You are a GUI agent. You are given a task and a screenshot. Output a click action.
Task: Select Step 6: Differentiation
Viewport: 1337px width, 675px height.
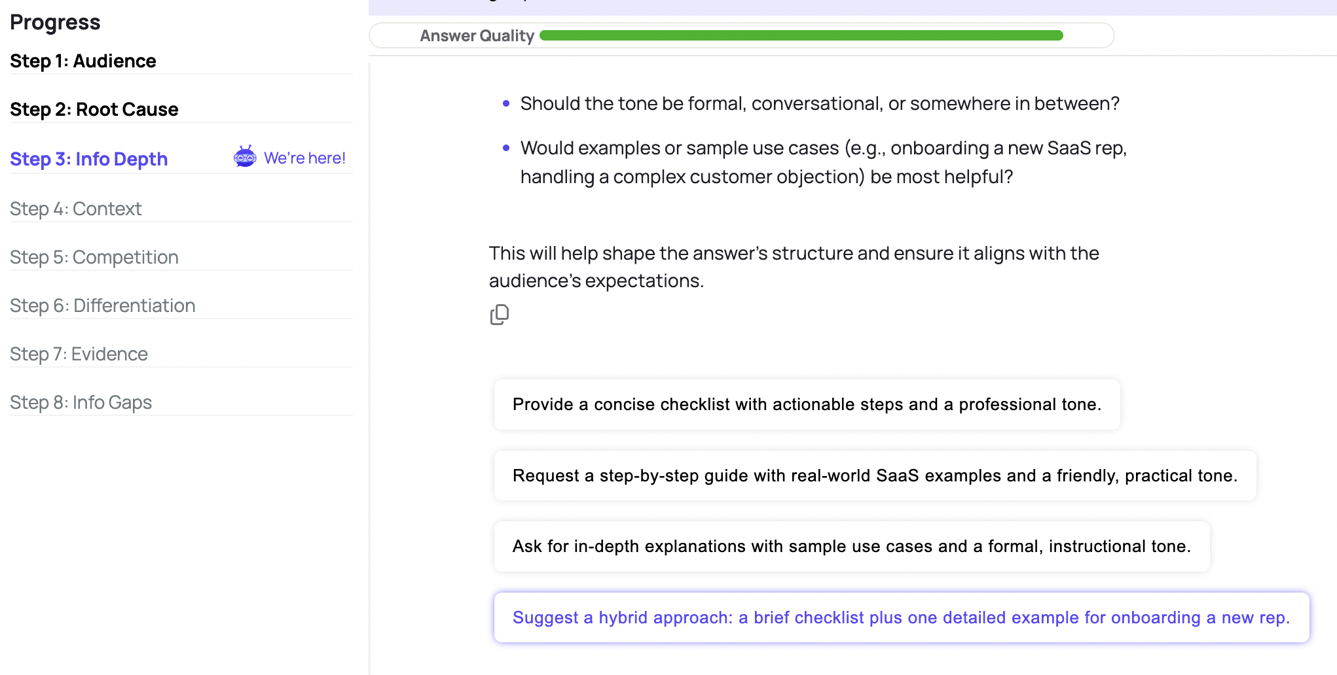[103, 305]
